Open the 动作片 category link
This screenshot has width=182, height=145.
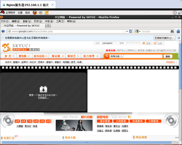[x=8, y=62]
